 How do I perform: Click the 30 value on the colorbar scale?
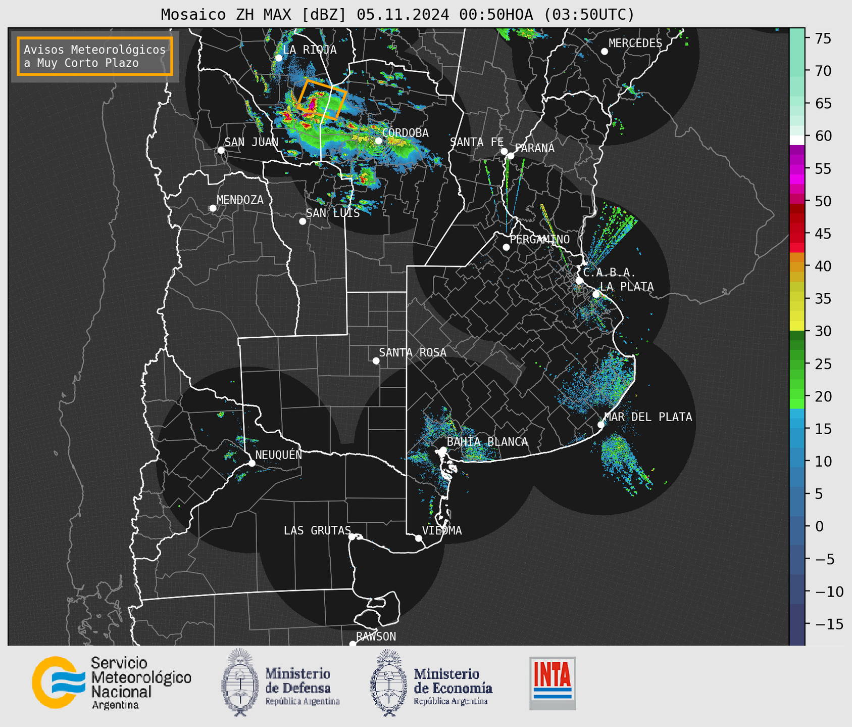pyautogui.click(x=822, y=332)
